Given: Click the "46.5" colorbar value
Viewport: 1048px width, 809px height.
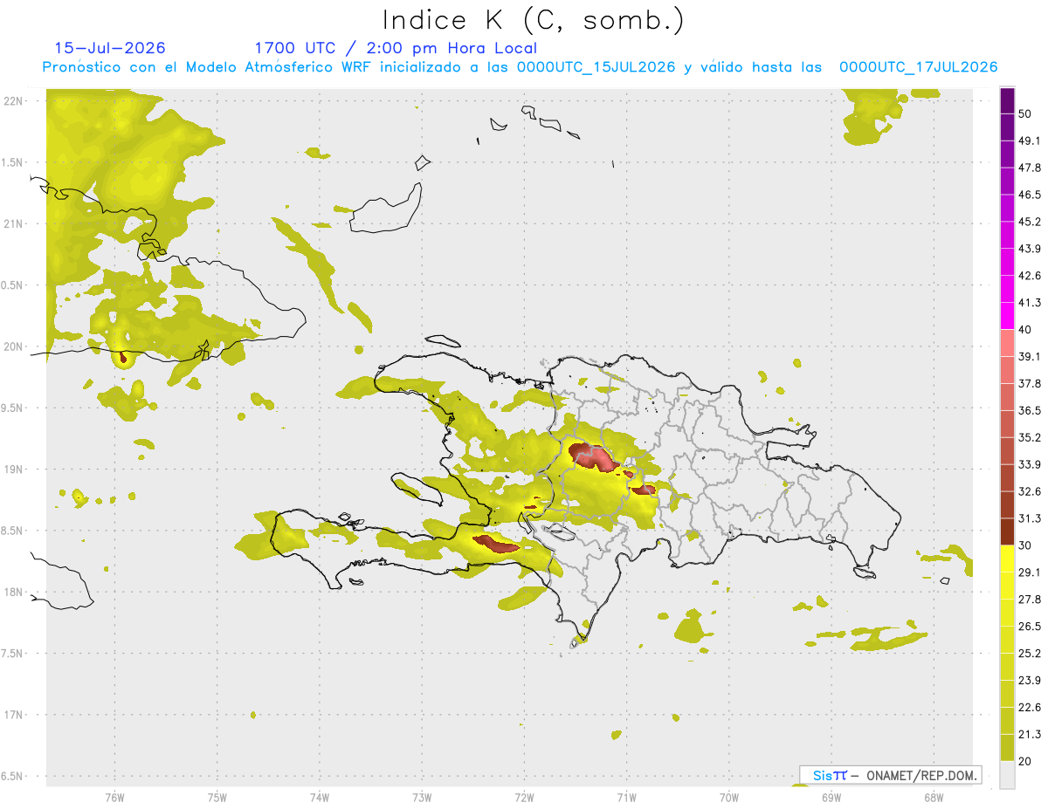Looking at the screenshot, I should coord(1031,195).
